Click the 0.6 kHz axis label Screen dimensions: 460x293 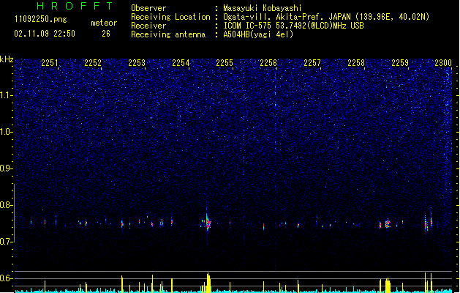coord(6,278)
